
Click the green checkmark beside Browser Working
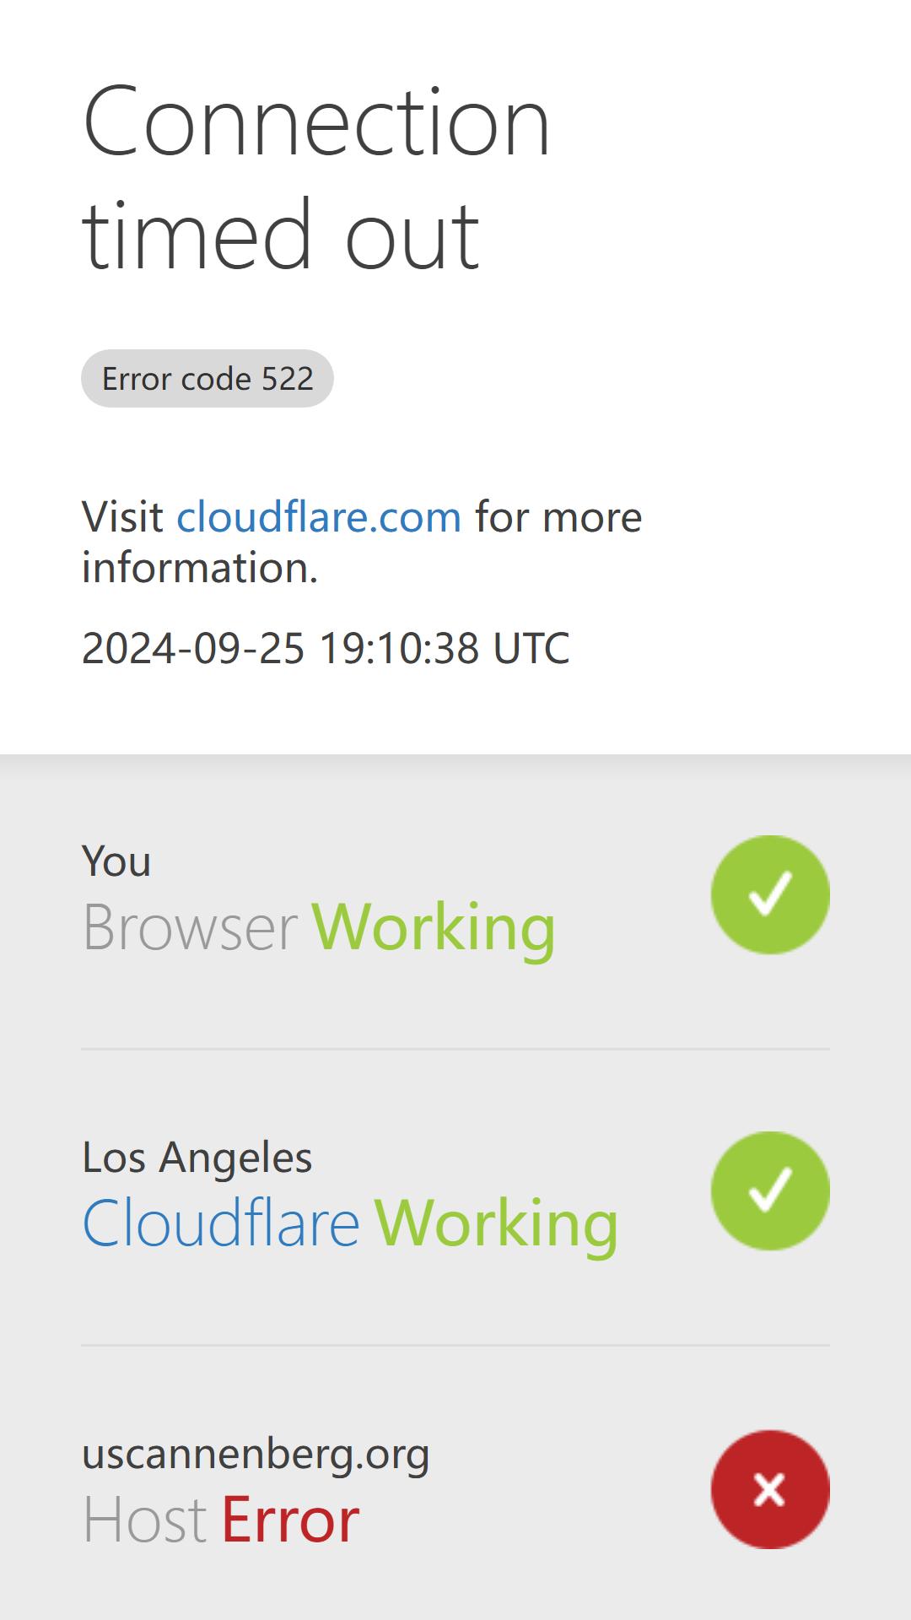coord(770,894)
